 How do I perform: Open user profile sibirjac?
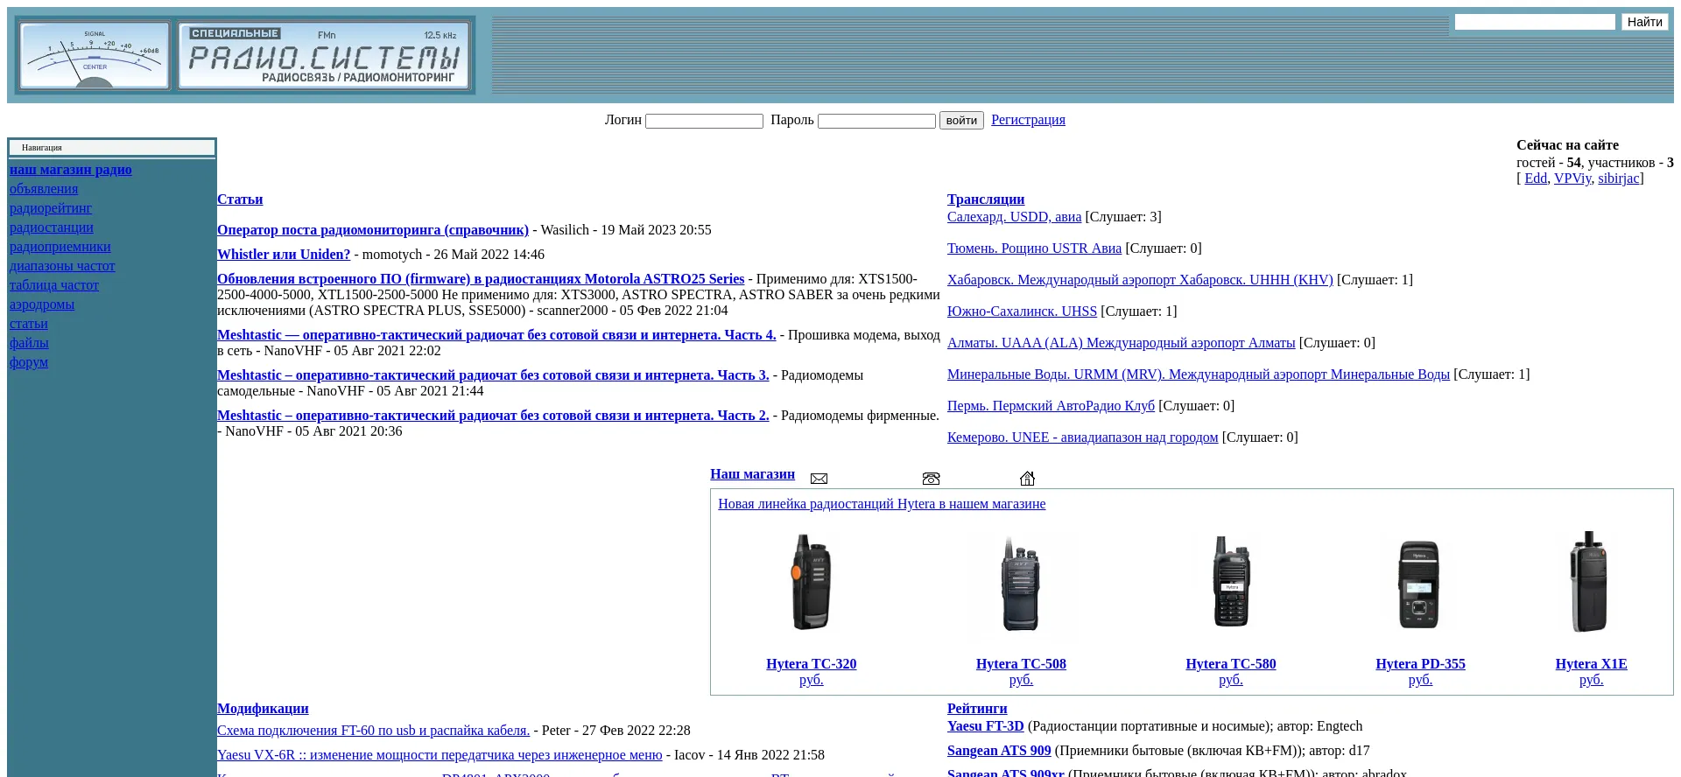[x=1618, y=178]
